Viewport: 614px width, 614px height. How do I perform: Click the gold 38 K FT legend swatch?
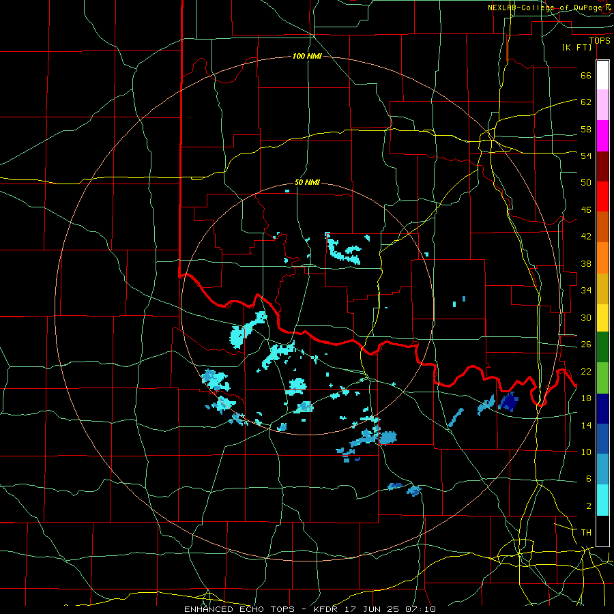[x=602, y=289]
